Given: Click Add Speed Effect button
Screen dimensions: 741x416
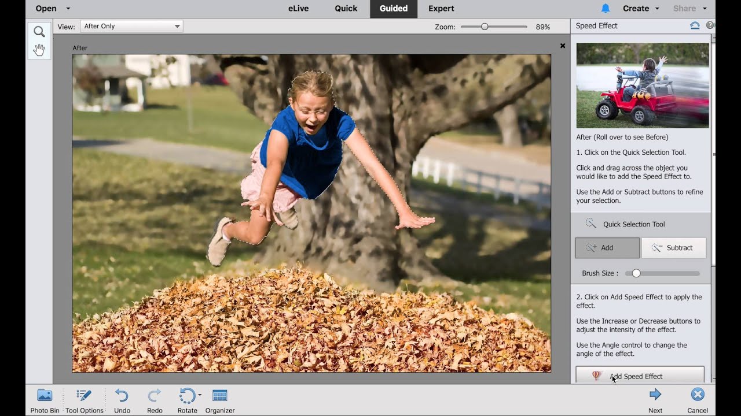Looking at the screenshot, I should [x=640, y=376].
